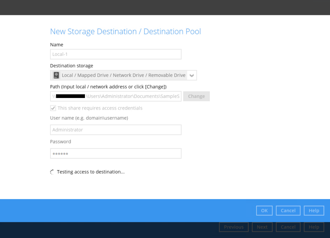Click the loading spinner beside Testing access
Screen dimensions: 330x238
click(52, 172)
